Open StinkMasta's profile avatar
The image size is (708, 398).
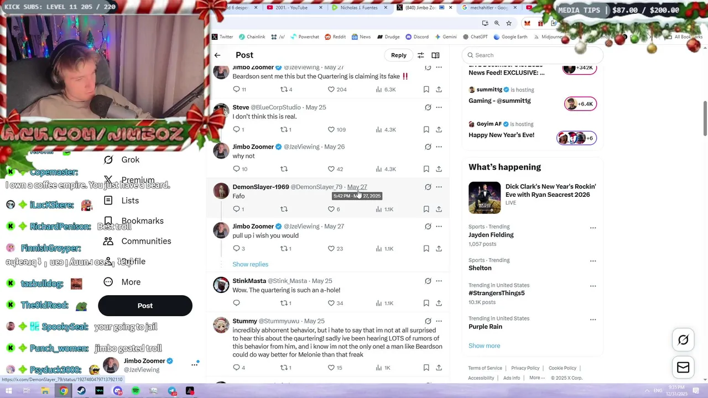coord(221,285)
